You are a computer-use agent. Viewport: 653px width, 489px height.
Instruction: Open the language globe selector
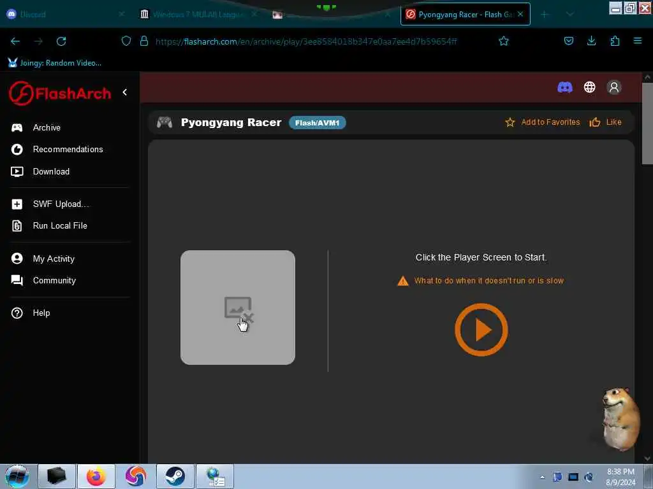pyautogui.click(x=589, y=87)
